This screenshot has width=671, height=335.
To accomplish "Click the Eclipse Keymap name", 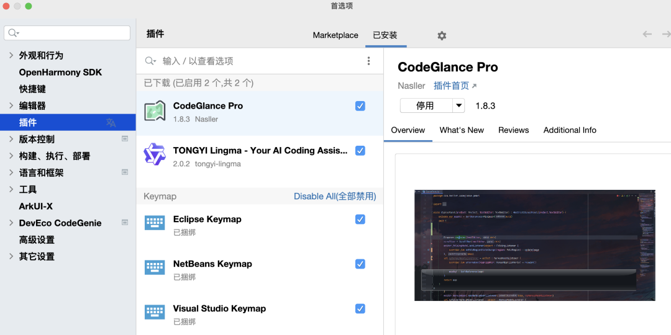I will (x=207, y=219).
